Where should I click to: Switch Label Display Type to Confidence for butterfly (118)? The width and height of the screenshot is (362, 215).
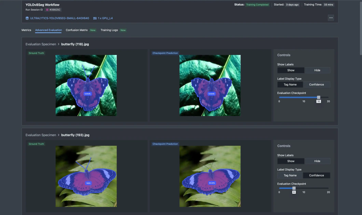(x=317, y=84)
